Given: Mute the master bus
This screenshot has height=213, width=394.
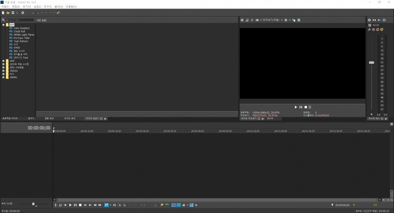Looking at the screenshot, I should coord(377,29).
